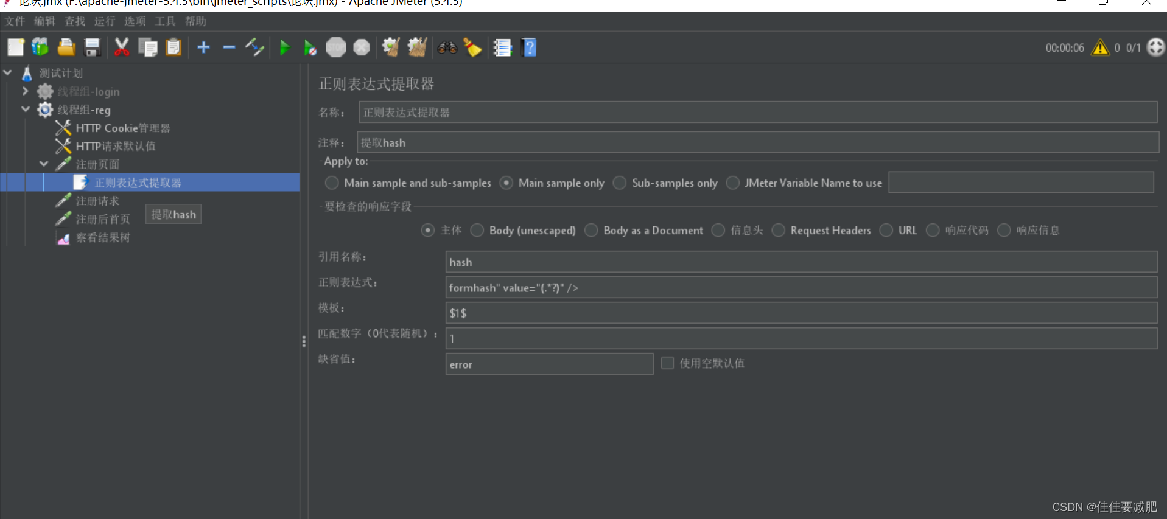This screenshot has width=1167, height=519.
Task: Toggle 使用空默认值 checkbox
Action: tap(667, 363)
